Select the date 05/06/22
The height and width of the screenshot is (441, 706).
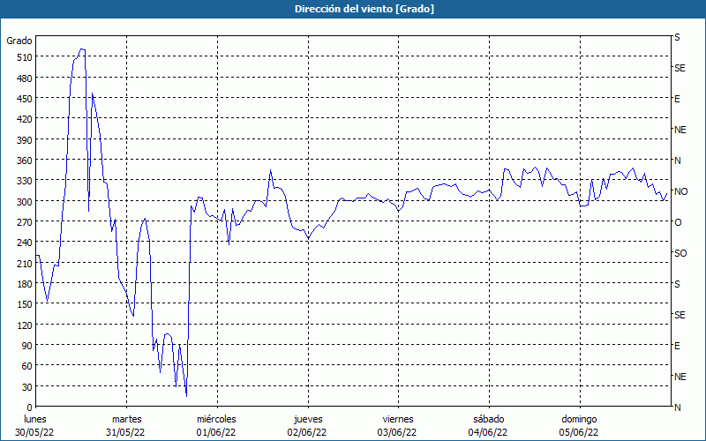coord(579,432)
